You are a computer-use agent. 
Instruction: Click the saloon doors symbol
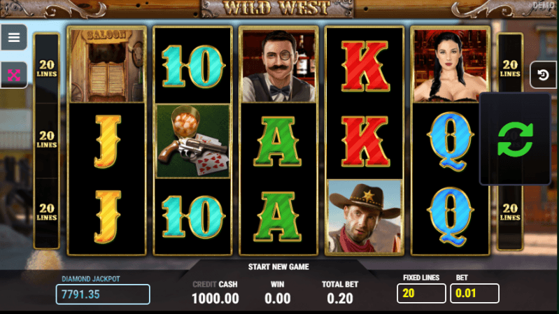coord(107,66)
